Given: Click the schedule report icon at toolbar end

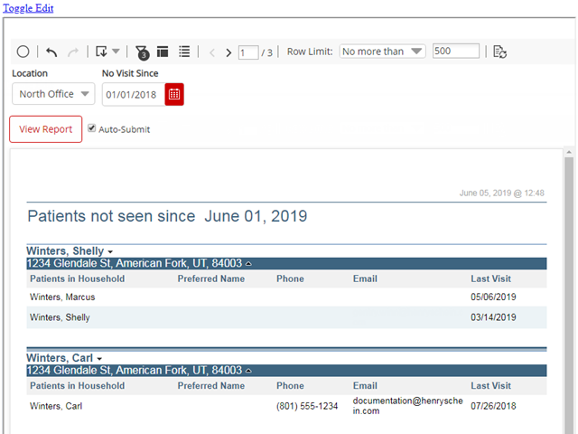Looking at the screenshot, I should (x=499, y=52).
